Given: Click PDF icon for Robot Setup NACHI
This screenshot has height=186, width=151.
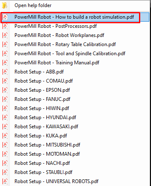Looking at the screenshot, I should 5,163.
